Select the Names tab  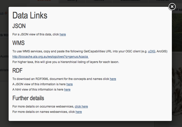point(99,1)
